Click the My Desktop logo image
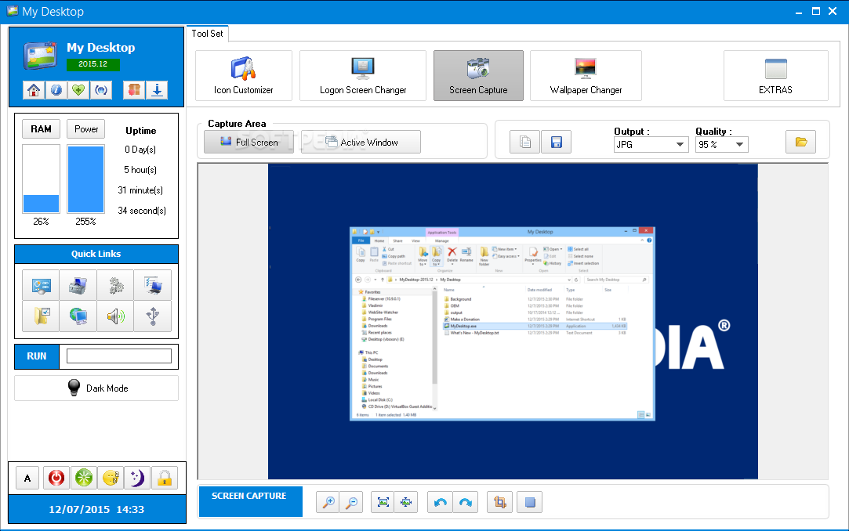 [41, 55]
